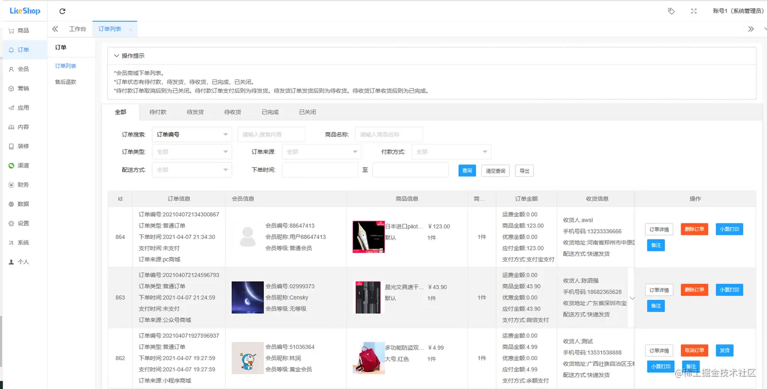Click the tag icon in the header

click(671, 11)
